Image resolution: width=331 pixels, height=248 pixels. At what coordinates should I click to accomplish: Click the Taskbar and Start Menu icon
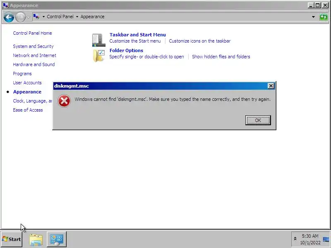98,40
